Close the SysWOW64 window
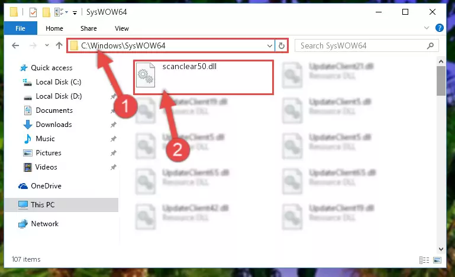Screen dimensions: 455x277 coord(433,12)
